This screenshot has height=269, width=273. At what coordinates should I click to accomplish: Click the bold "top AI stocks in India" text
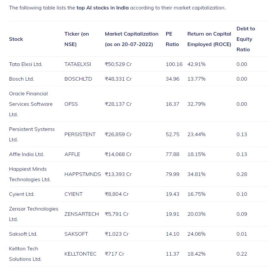pyautogui.click(x=102, y=8)
